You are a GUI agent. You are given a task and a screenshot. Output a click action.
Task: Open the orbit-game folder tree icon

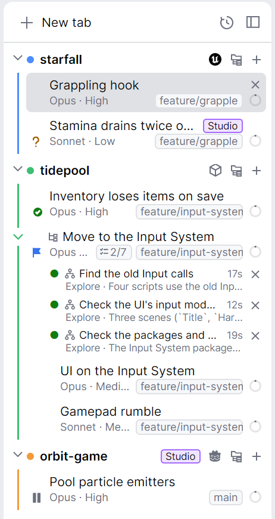click(236, 457)
